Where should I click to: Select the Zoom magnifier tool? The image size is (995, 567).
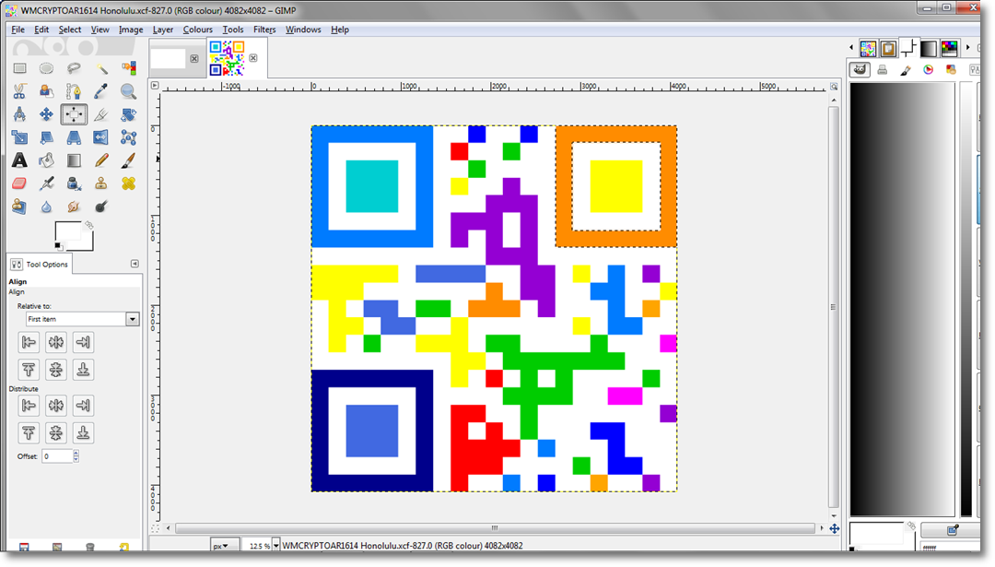pos(129,91)
